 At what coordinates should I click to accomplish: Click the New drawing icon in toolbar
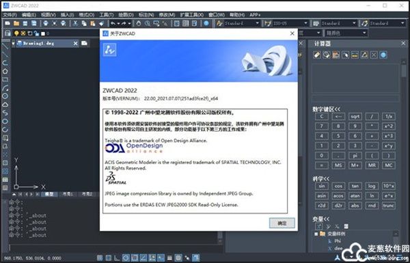[x=8, y=23]
